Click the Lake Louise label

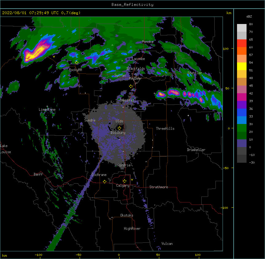click(5, 149)
